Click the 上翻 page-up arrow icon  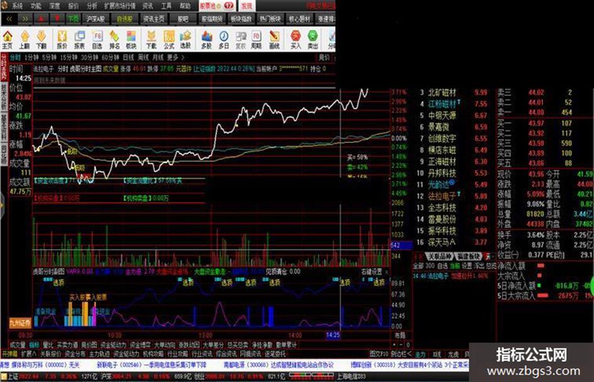[x=25, y=40]
